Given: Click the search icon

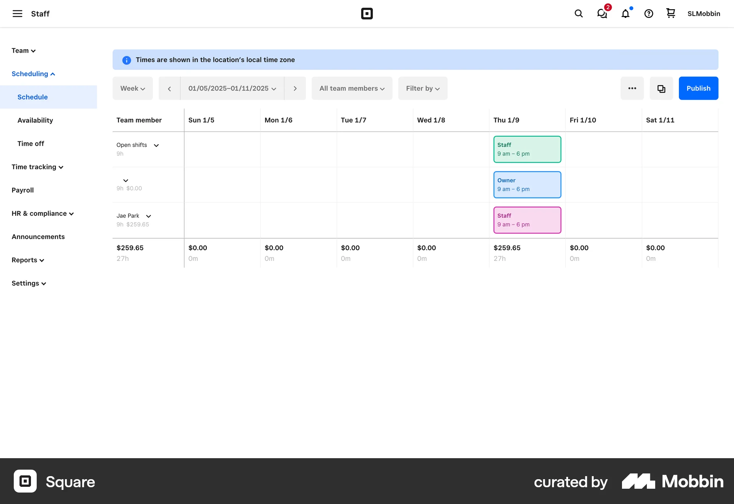Looking at the screenshot, I should click(578, 14).
